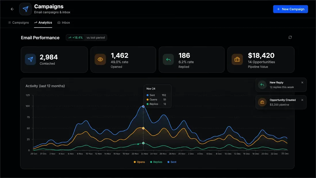This screenshot has width=316, height=178.
Task: Click the Opened eye icon
Action: 100,59
